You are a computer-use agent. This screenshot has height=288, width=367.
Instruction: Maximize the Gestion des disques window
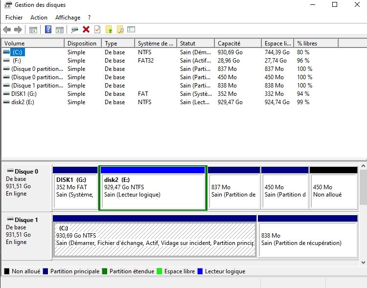point(335,4)
